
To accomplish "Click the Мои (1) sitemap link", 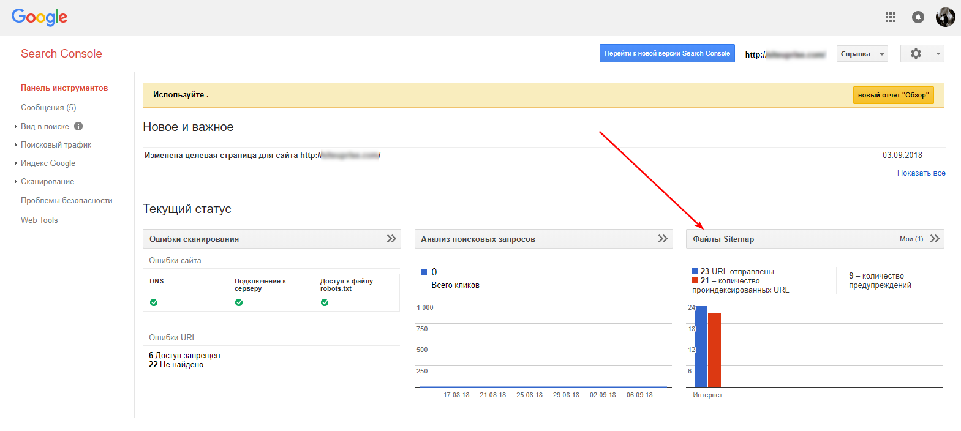I will pos(911,239).
